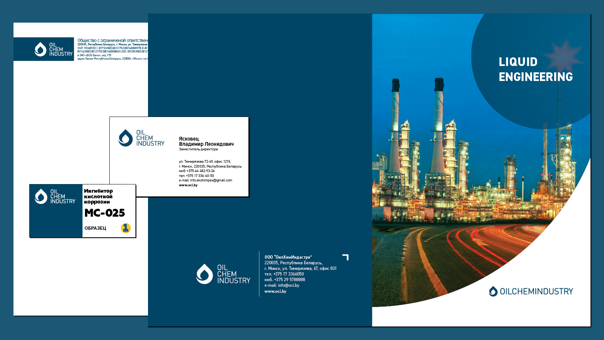Image resolution: width=604 pixels, height=340 pixels.
Task: Click the info@oci.by email on the back cover
Action: click(x=282, y=285)
